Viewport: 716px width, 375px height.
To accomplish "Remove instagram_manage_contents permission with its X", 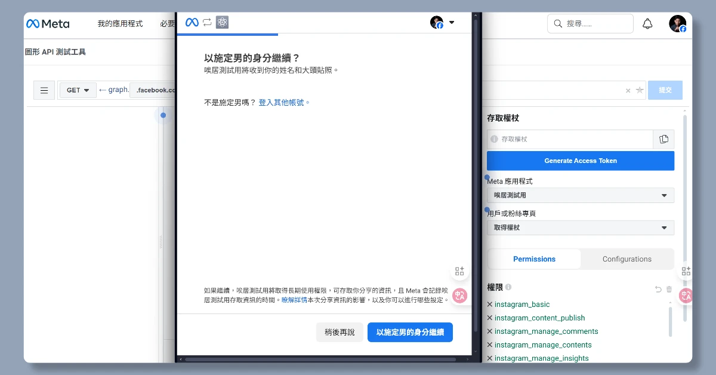I will 490,345.
